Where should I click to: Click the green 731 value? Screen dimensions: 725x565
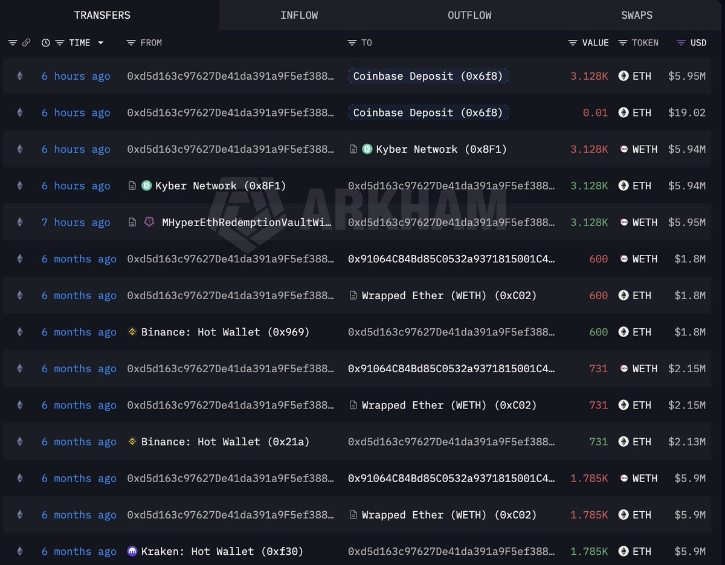599,442
